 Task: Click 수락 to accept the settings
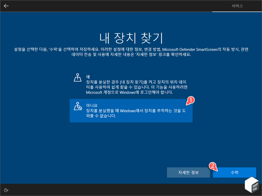[x=235, y=172]
